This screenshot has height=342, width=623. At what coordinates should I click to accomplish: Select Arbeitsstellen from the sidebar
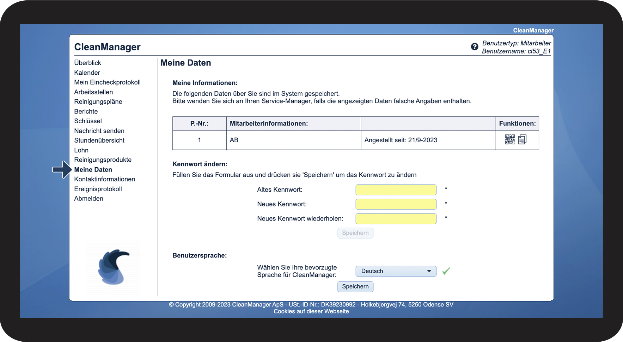click(93, 92)
